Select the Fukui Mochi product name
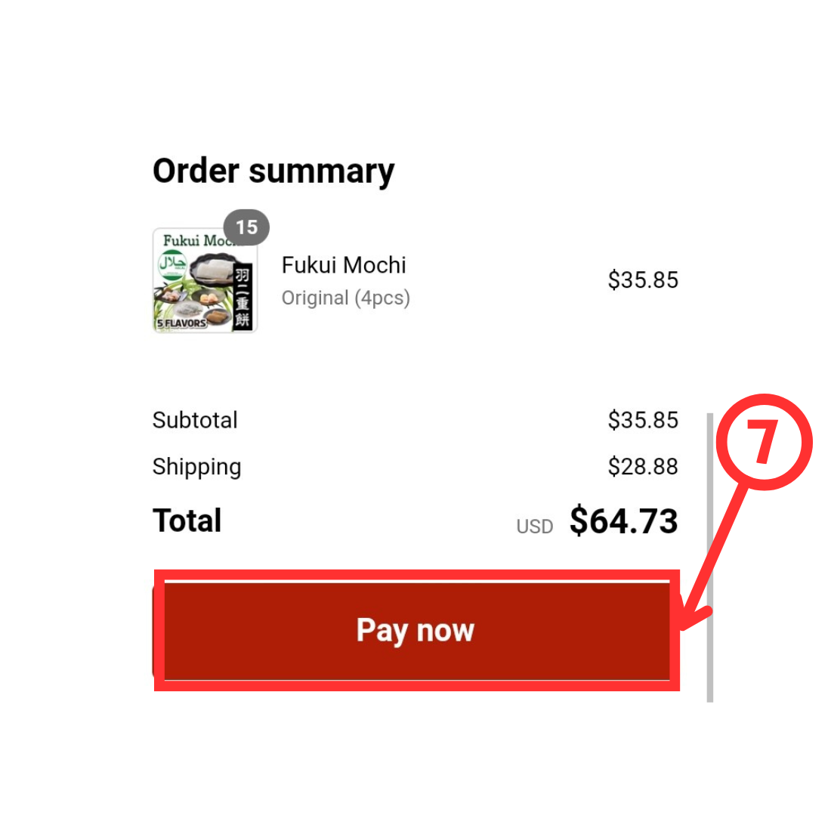 click(x=344, y=265)
